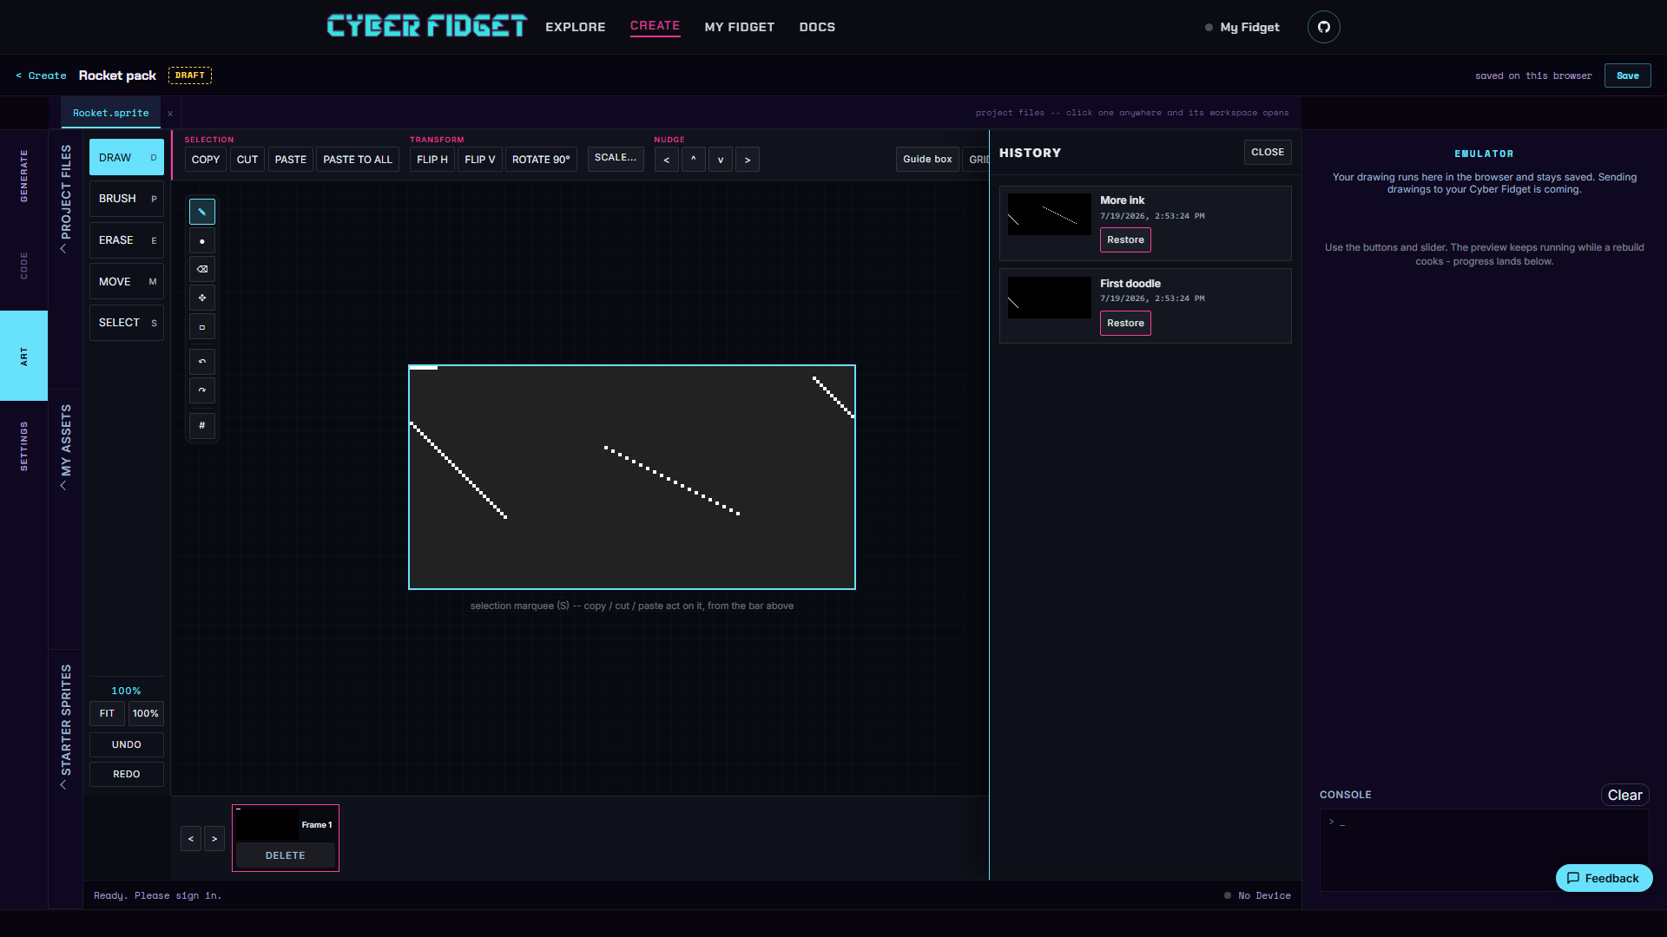Screen dimensions: 1667x937
Task: Open the Explore nav item
Action: tap(575, 27)
